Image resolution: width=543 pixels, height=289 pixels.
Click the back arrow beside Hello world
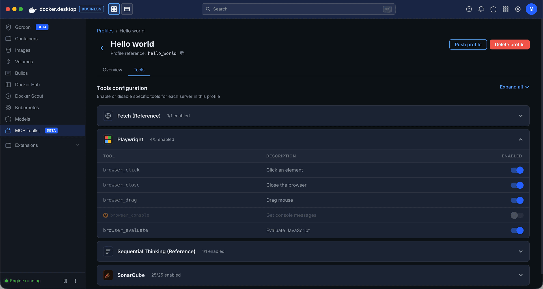tap(102, 48)
